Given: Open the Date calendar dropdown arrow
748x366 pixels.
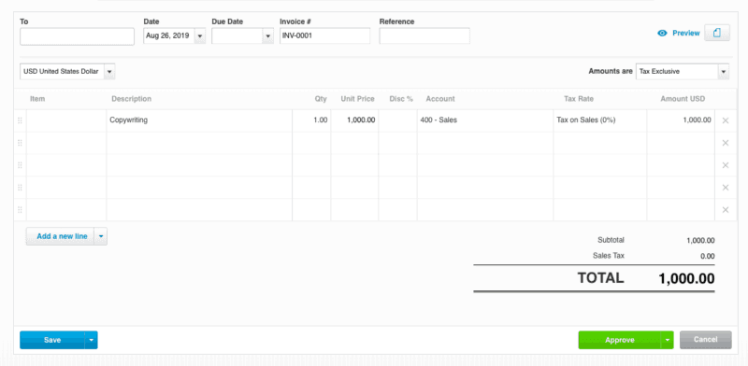Looking at the screenshot, I should [200, 35].
